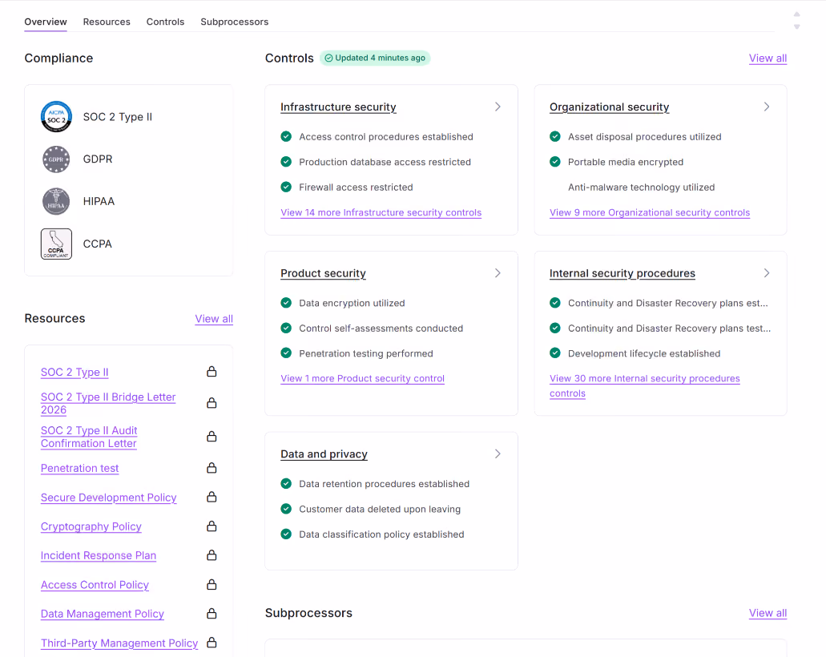Click the SOC 2 Type II AICPA badge

tap(56, 116)
